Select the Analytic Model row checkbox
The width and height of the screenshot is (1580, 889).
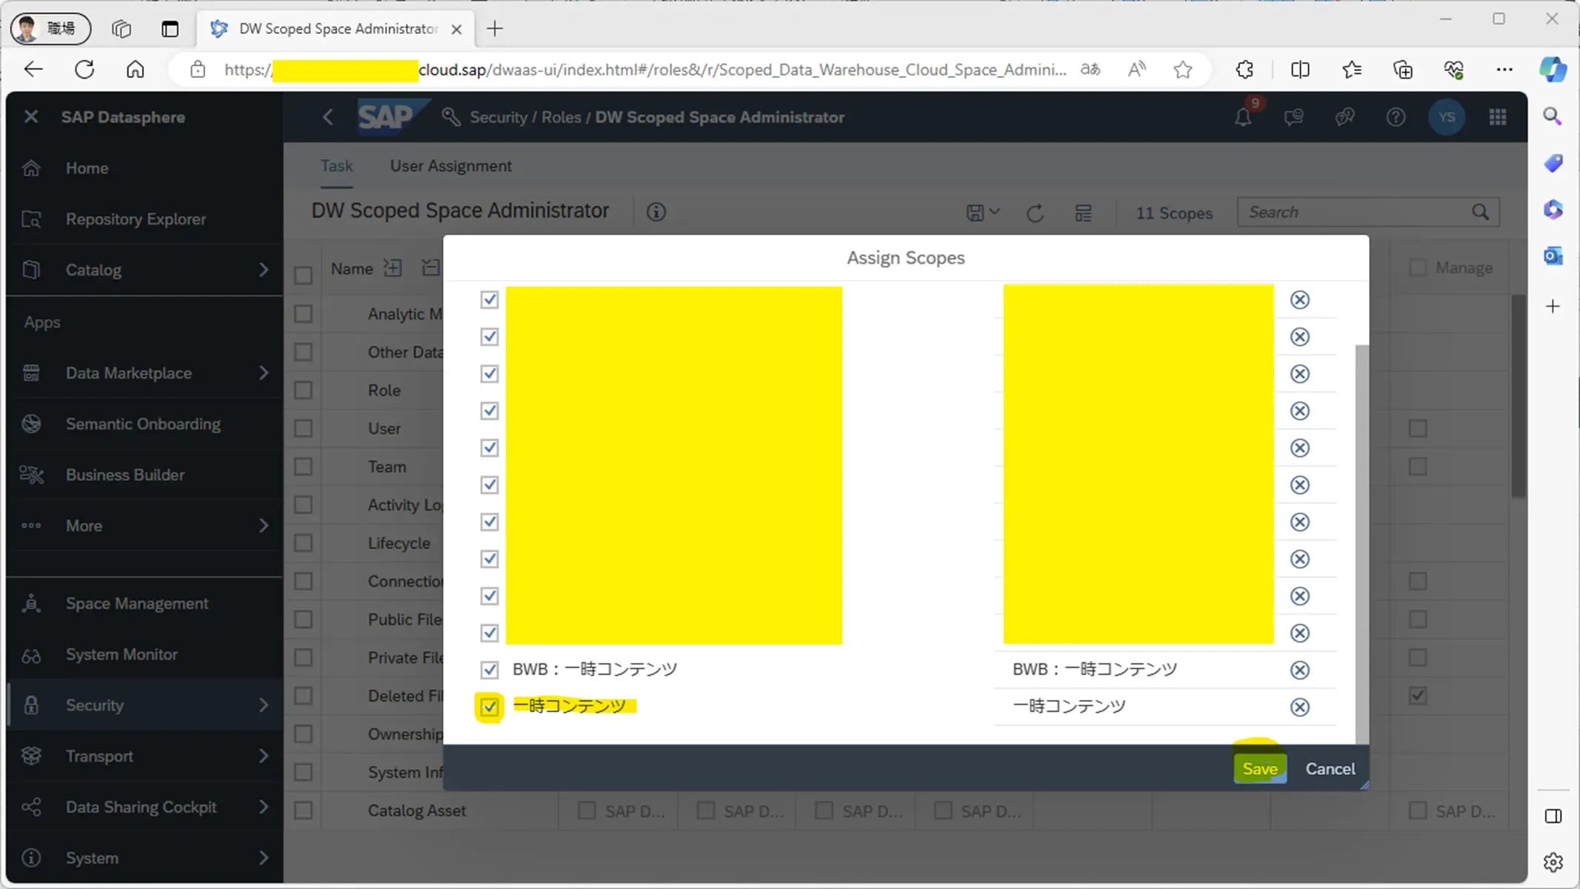pos(303,314)
